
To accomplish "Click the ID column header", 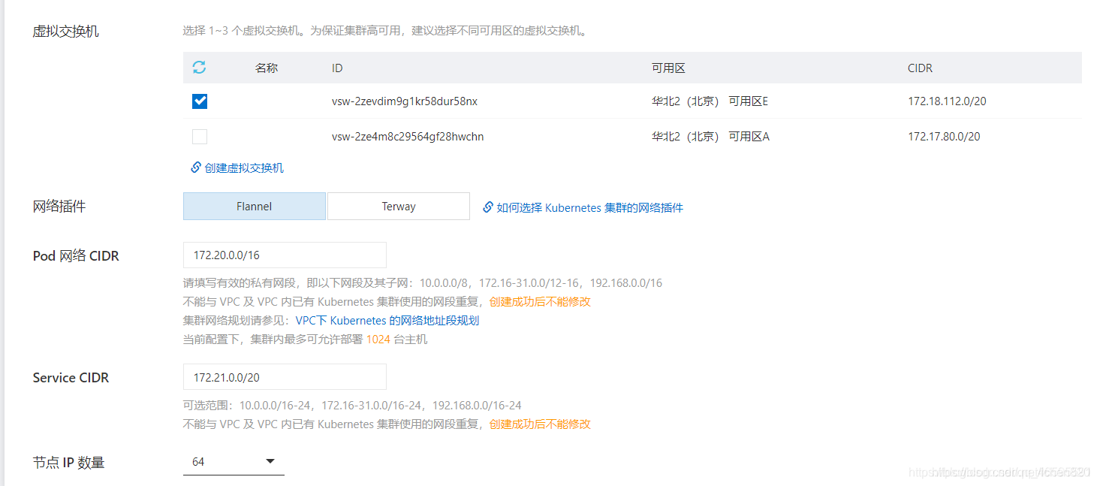I will (337, 68).
